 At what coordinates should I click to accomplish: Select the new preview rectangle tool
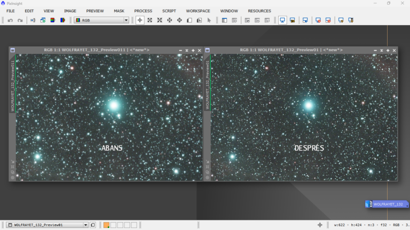(190, 20)
